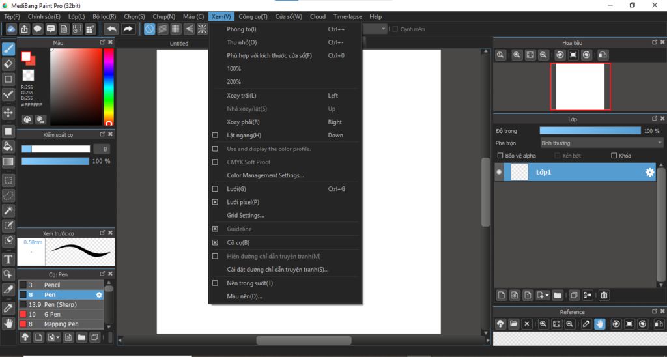Open the Chỉnh sửa(E) menu
Screen dimensions: 667x357
click(x=44, y=16)
